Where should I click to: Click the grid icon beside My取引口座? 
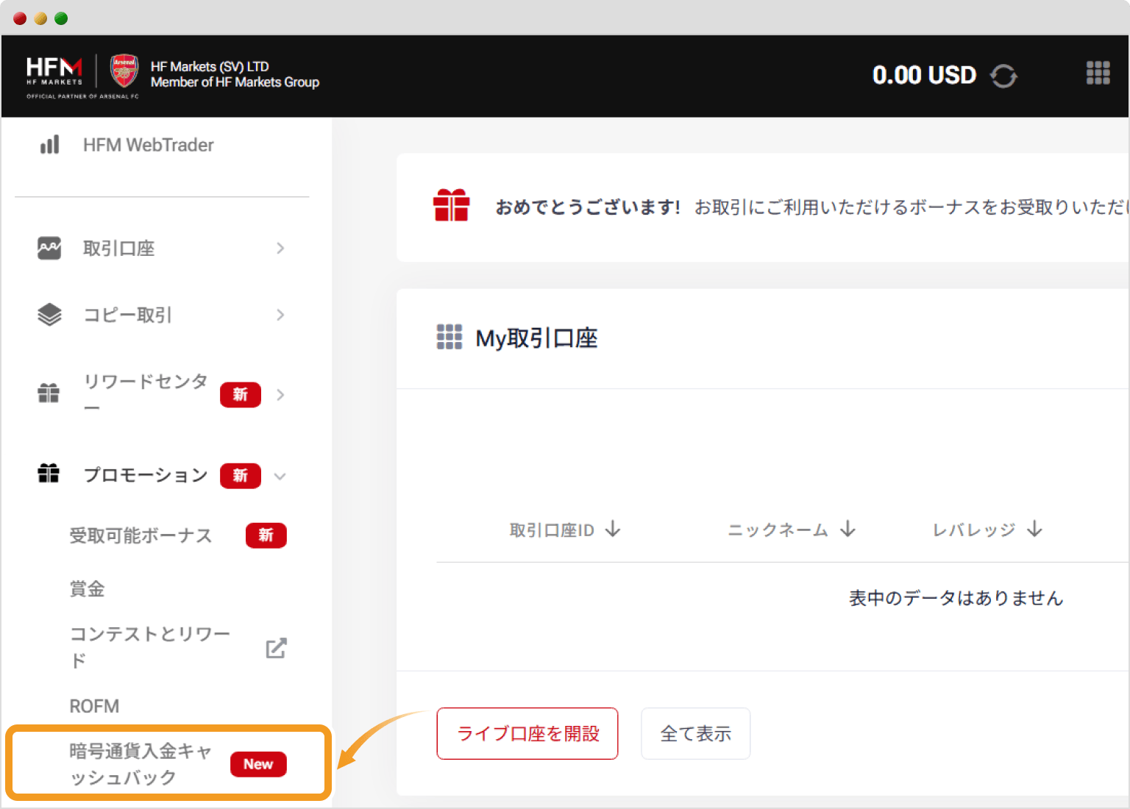click(449, 337)
